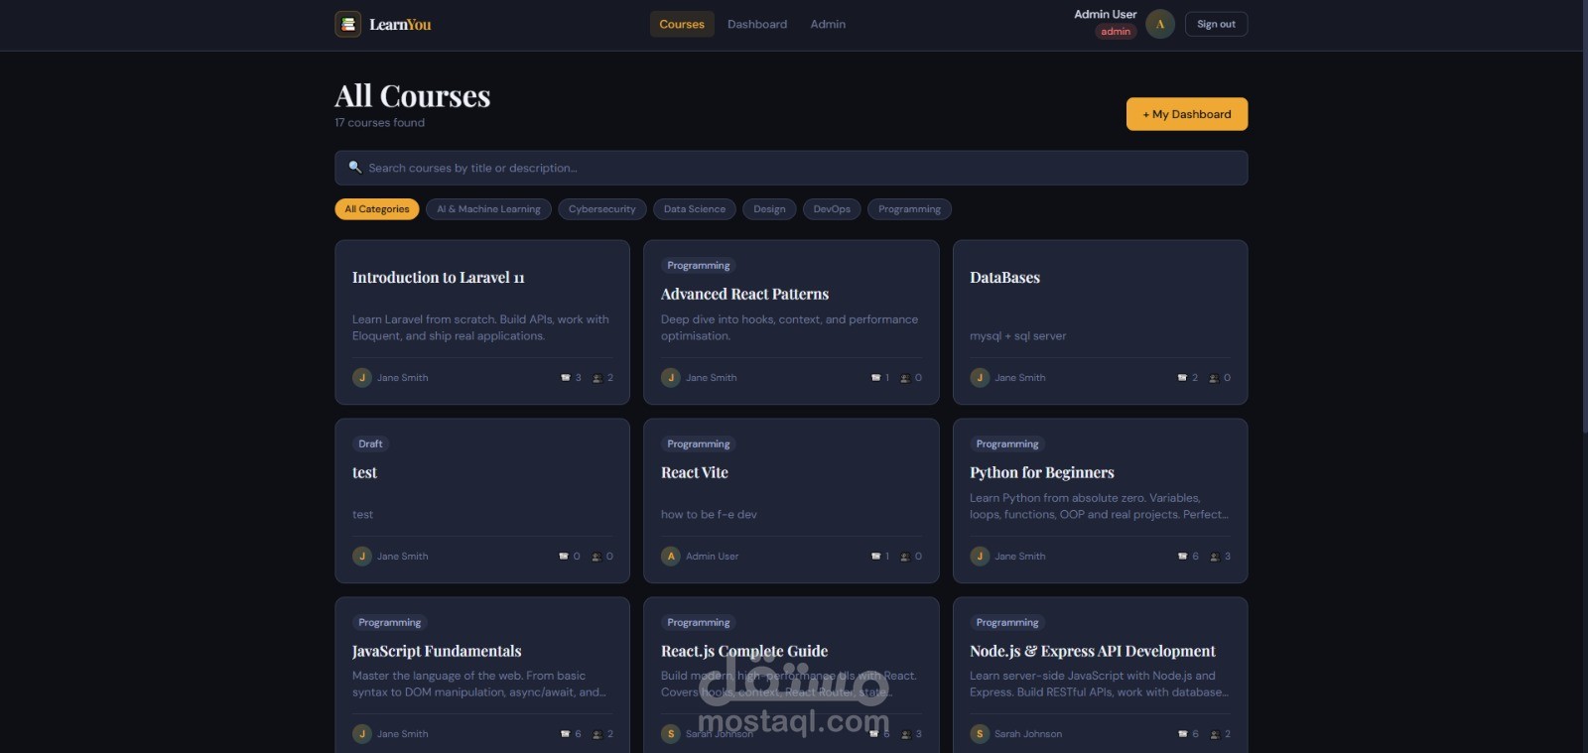Click Jane Smith avatar on Introduction to Laravel card
The height and width of the screenshot is (753, 1588).
[362, 377]
